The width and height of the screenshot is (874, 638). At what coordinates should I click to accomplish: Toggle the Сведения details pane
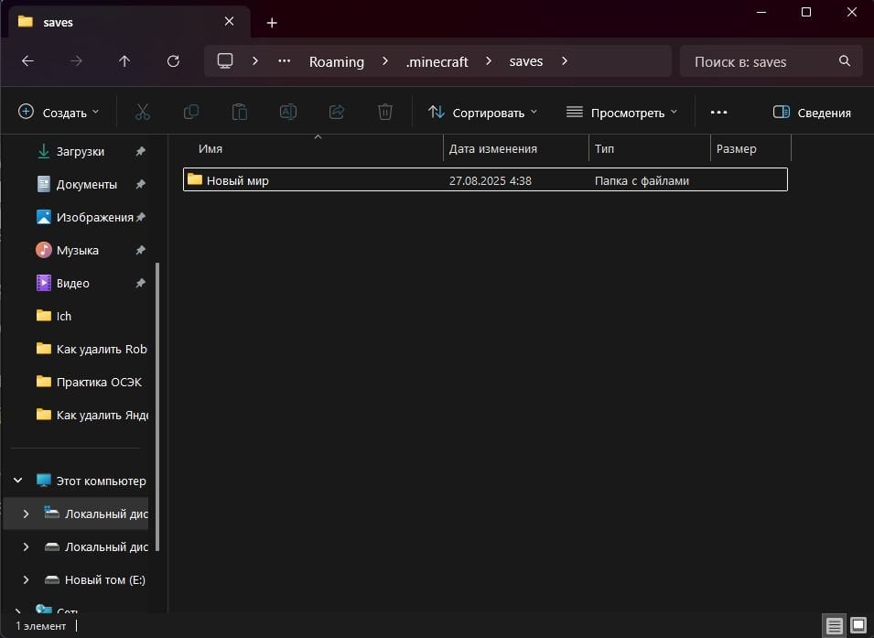[x=812, y=113]
